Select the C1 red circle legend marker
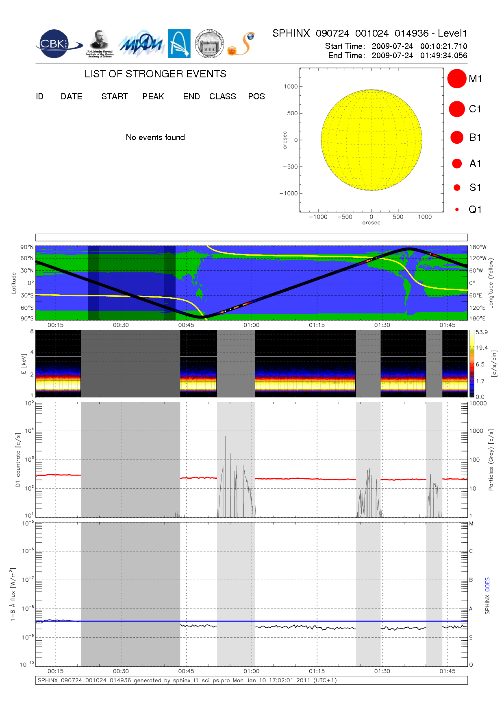 [x=457, y=109]
